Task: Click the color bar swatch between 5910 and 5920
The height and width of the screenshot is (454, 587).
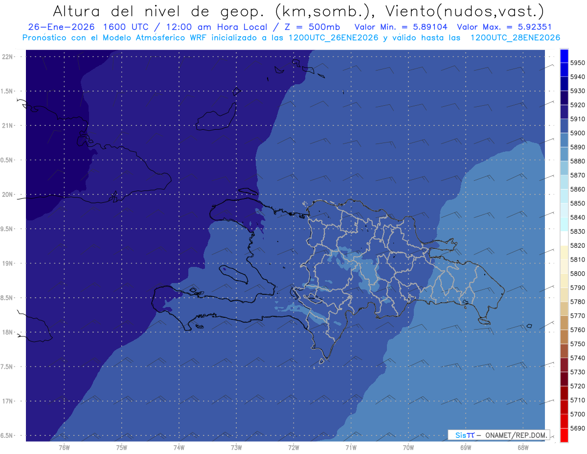Action: pyautogui.click(x=564, y=112)
